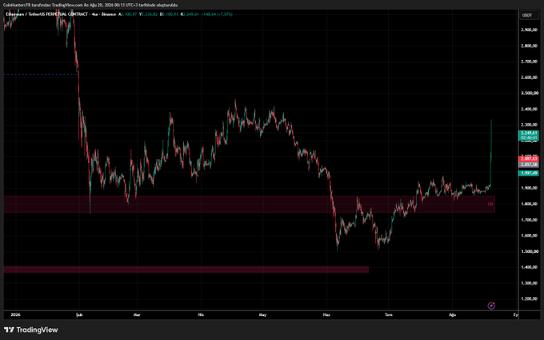Click the Mar label on time axis
The width and height of the screenshot is (544, 340).
tap(137, 314)
